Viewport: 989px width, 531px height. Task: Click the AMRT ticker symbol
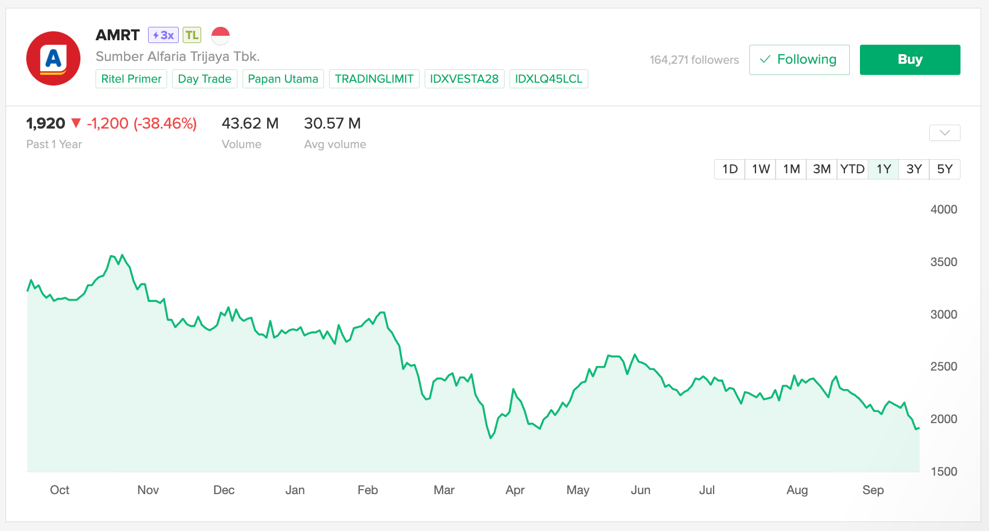click(x=117, y=35)
